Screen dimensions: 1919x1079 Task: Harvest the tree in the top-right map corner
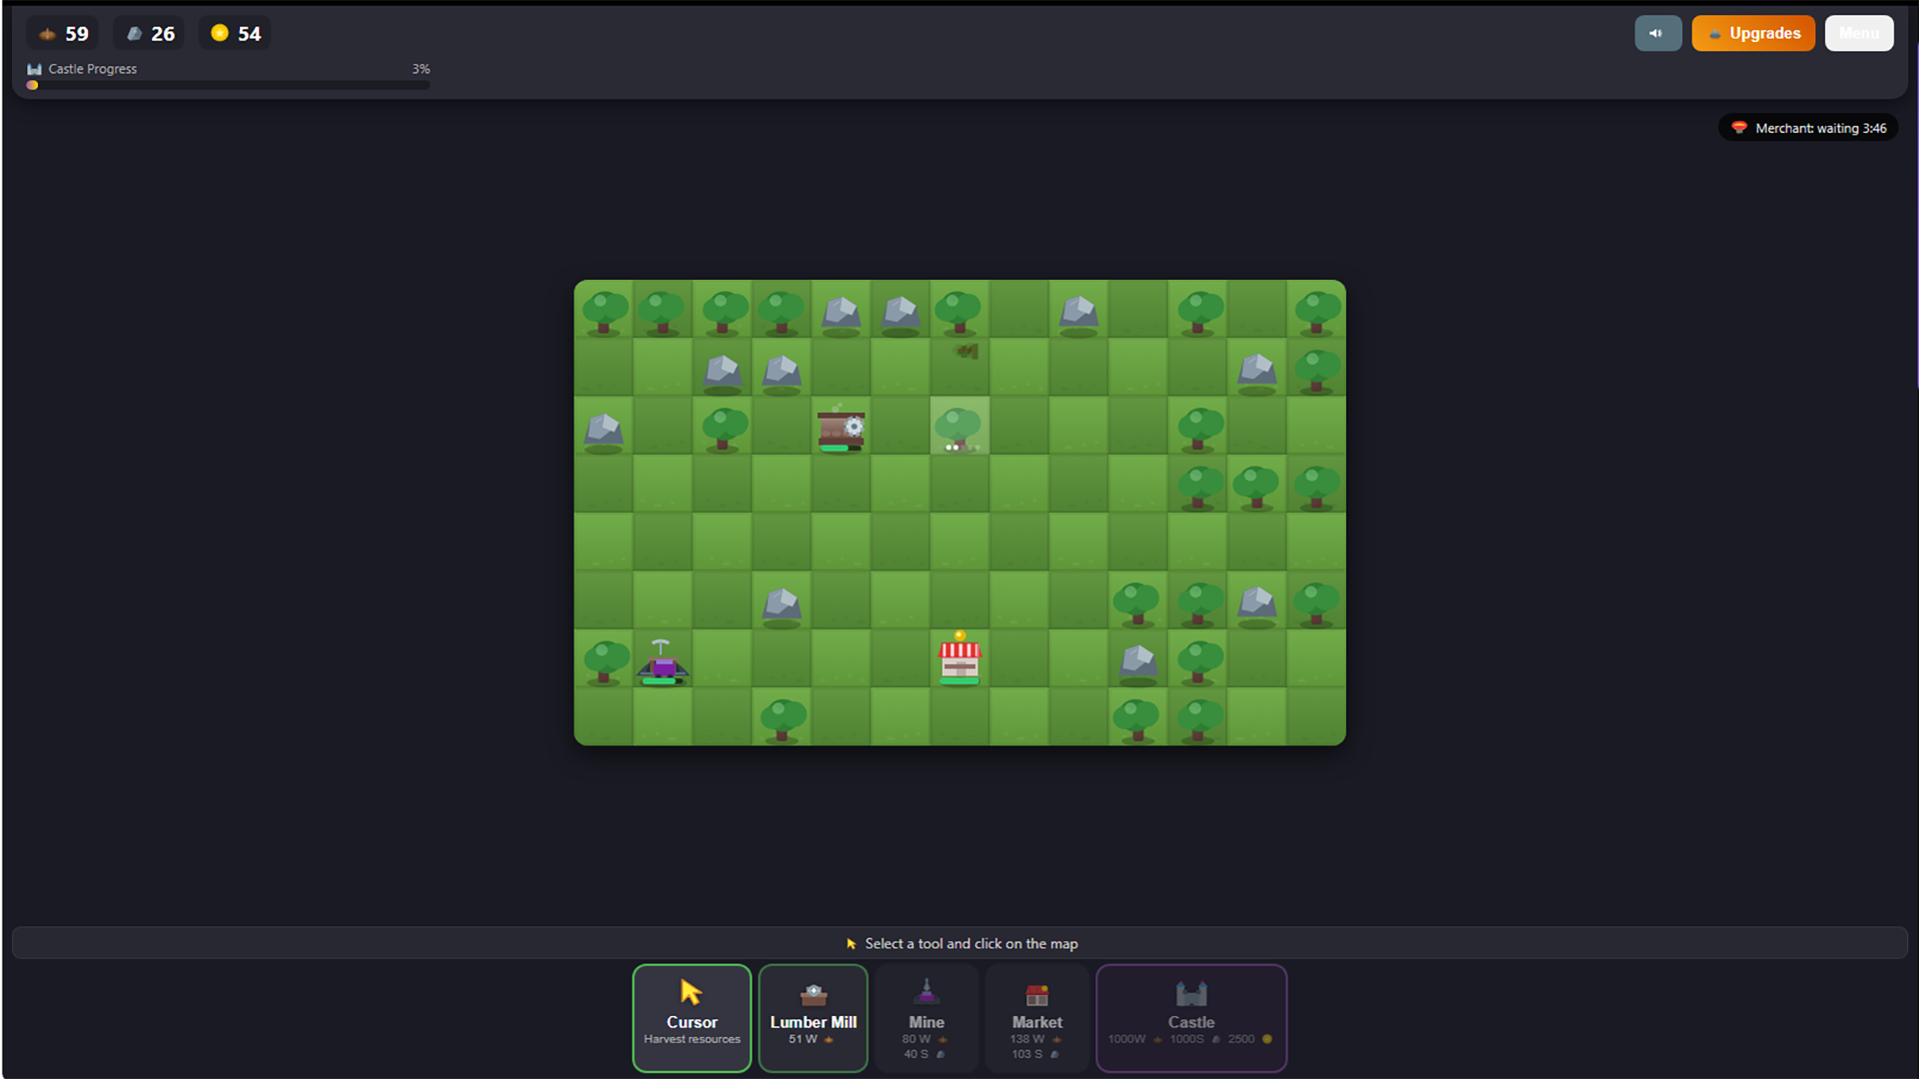click(1316, 311)
